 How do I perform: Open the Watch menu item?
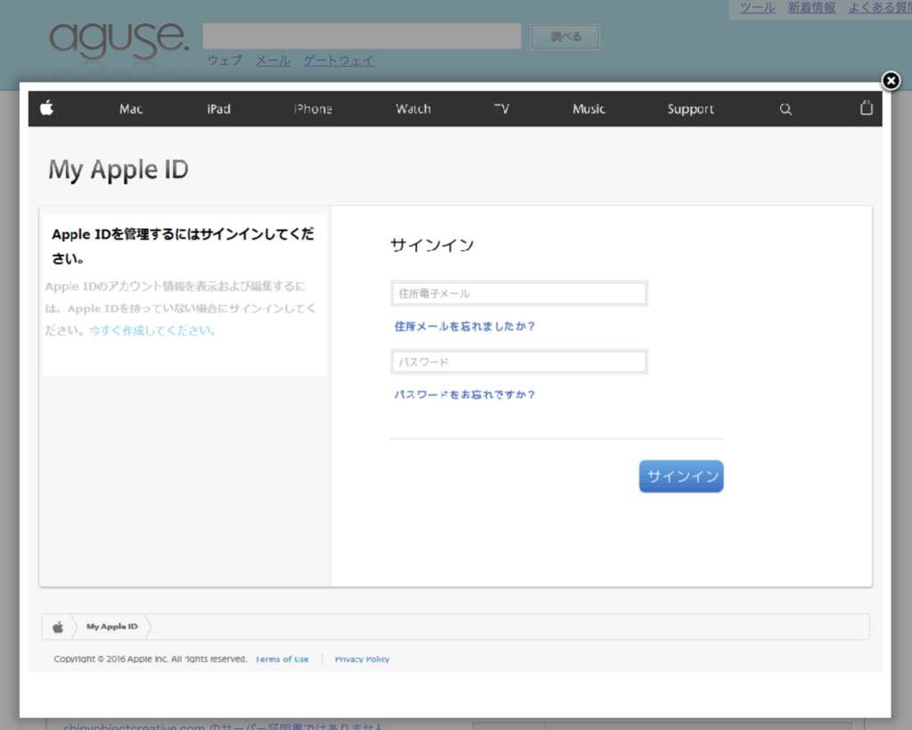pos(413,109)
